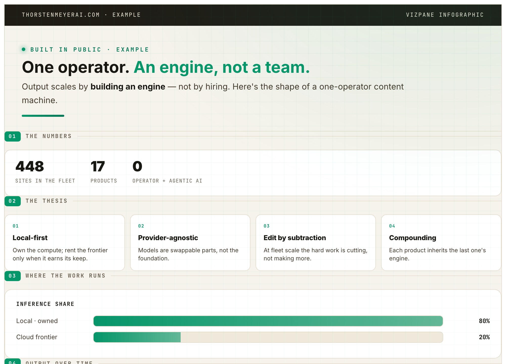Click the green 02 section badge
Image resolution: width=506 pixels, height=364 pixels.
click(x=13, y=201)
